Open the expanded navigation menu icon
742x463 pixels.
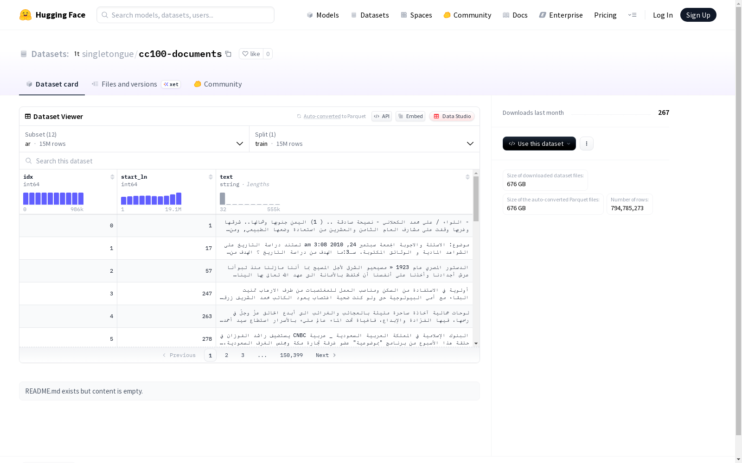tap(632, 15)
